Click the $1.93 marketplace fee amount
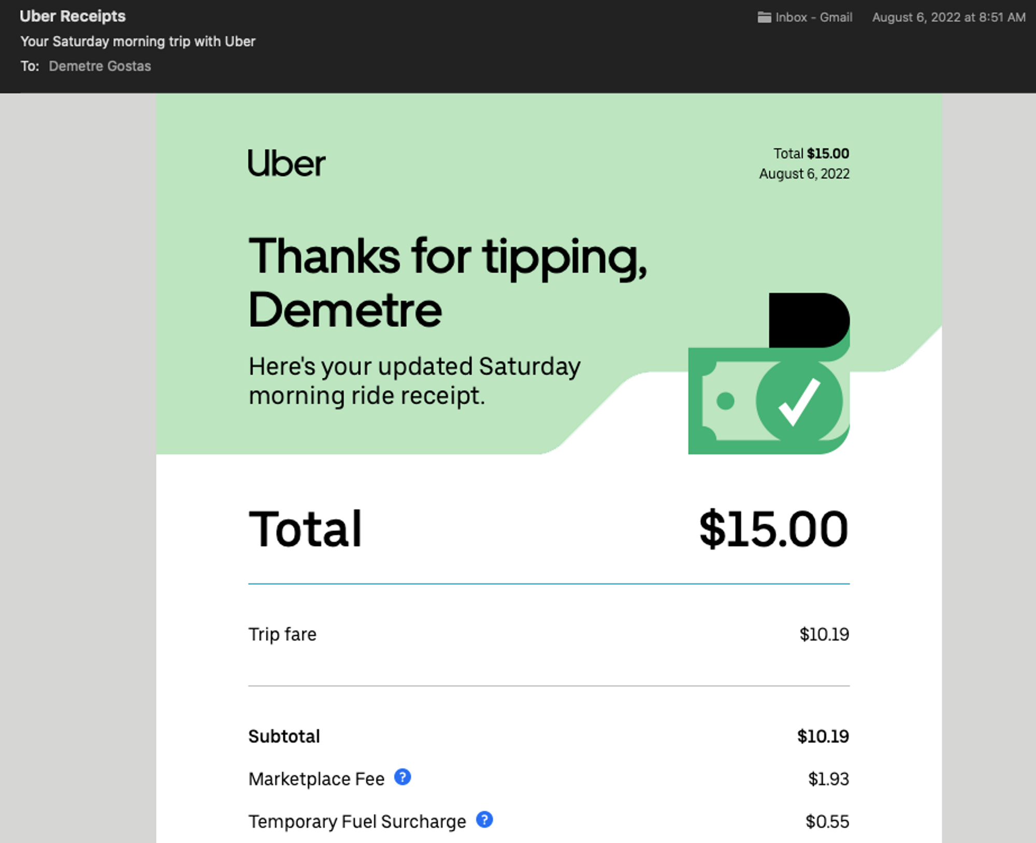The width and height of the screenshot is (1036, 843). click(x=828, y=779)
